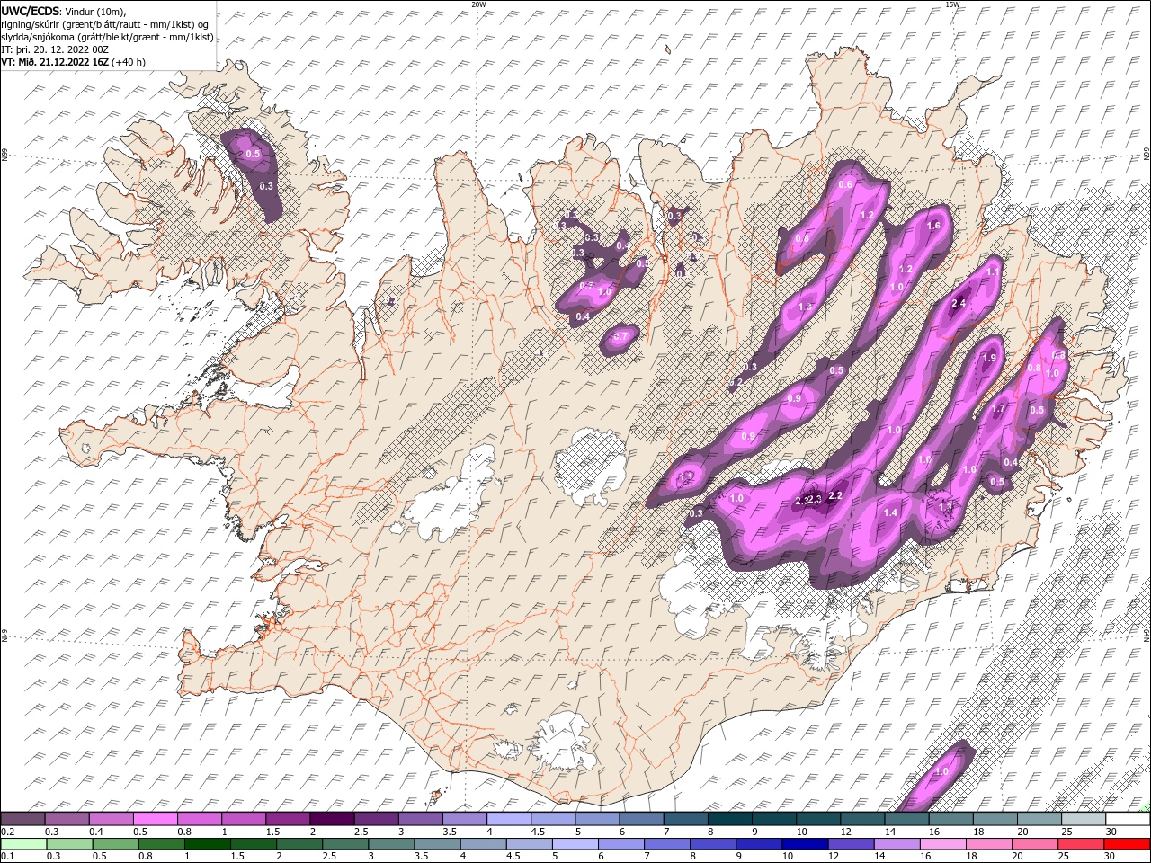The width and height of the screenshot is (1151, 863).
Task: Select snow legend swatch 3–3.5
Action: coord(420,819)
